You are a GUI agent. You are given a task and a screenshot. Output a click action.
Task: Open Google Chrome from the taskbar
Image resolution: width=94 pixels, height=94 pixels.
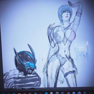pyautogui.click(x=68, y=93)
